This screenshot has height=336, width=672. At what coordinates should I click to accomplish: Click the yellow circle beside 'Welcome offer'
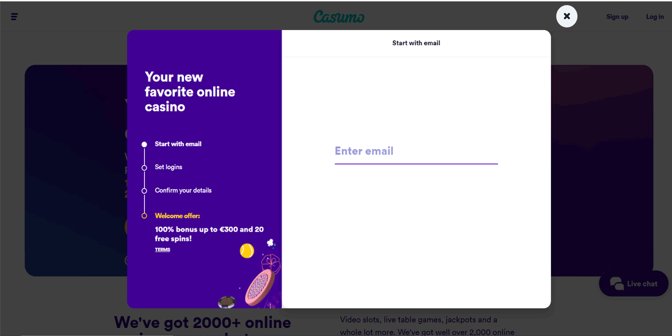(144, 216)
